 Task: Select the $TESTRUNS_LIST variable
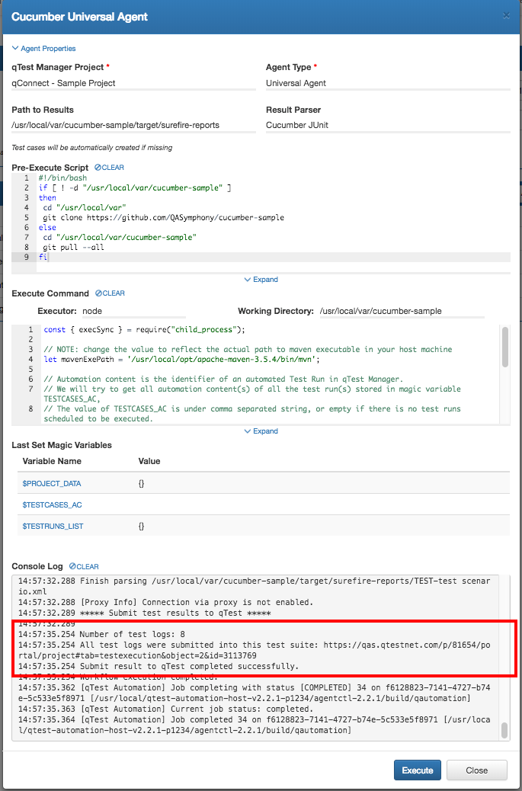53,526
